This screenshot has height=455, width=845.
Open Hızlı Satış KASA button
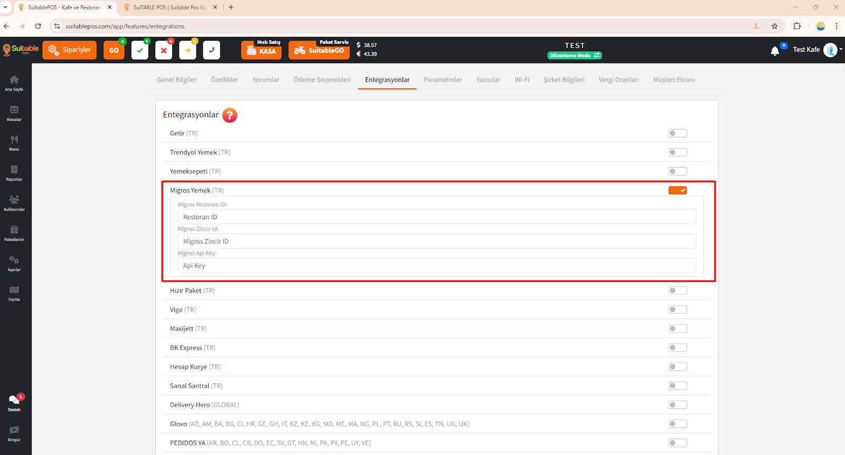coord(261,50)
